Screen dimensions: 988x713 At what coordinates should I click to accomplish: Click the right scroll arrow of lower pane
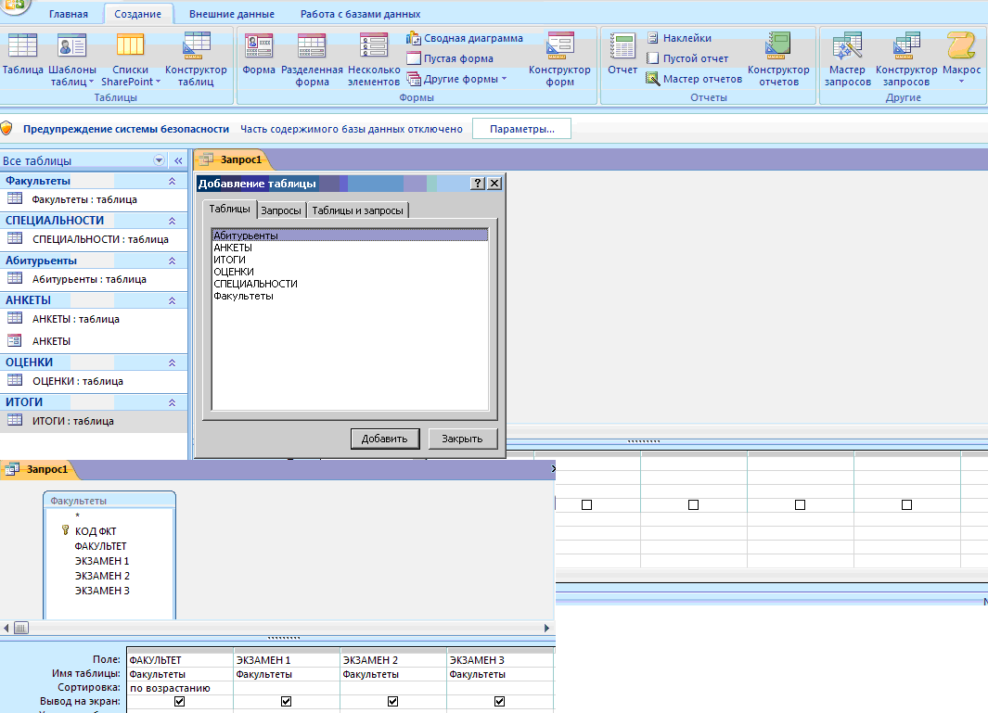click(546, 628)
